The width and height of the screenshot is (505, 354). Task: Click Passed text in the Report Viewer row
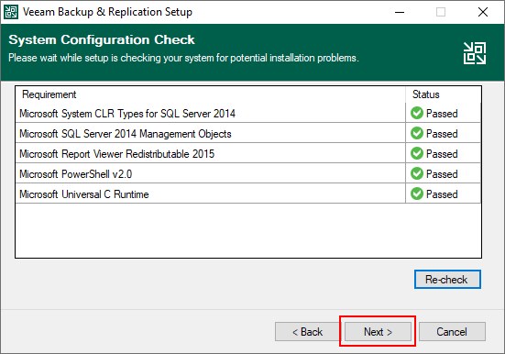(x=442, y=154)
